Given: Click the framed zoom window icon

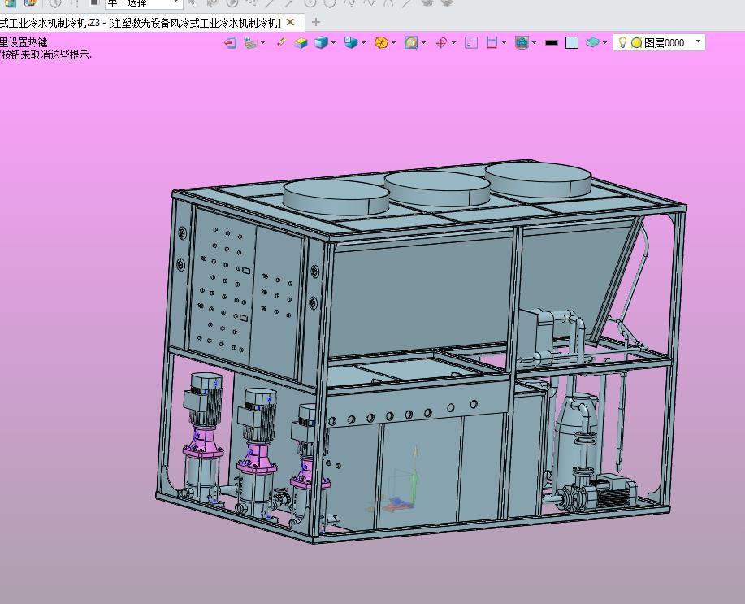Looking at the screenshot, I should (411, 43).
